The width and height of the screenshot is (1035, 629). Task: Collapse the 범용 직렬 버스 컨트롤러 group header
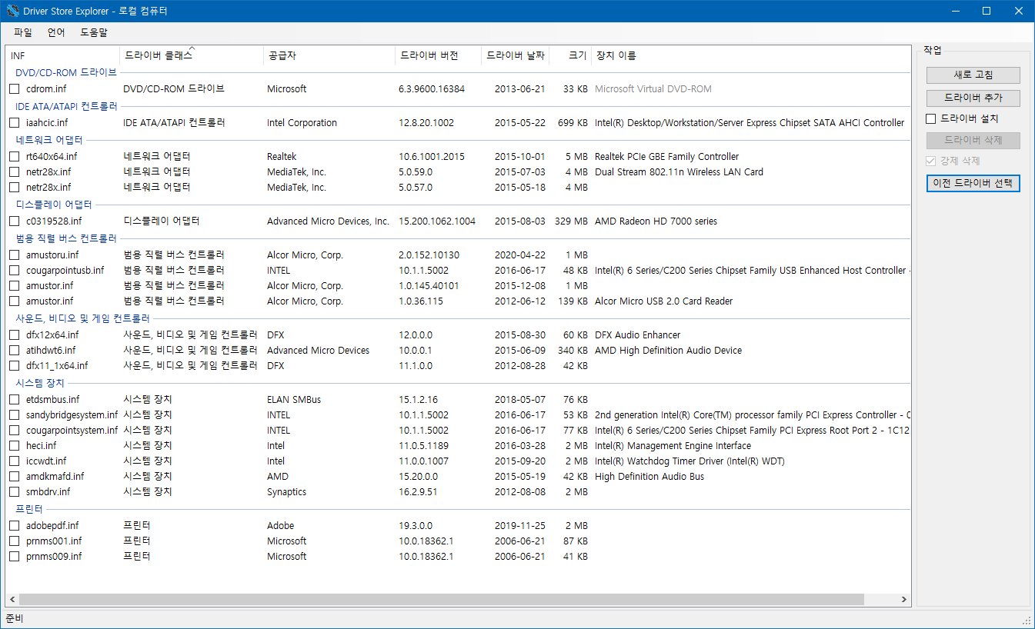66,239
